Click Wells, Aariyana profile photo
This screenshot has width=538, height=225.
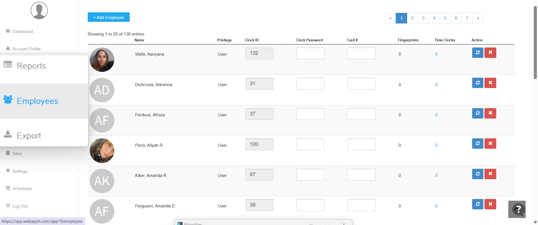102,60
